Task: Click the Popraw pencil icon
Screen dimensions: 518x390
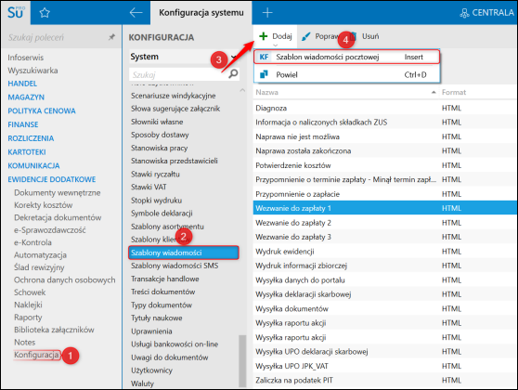Action: coord(306,36)
